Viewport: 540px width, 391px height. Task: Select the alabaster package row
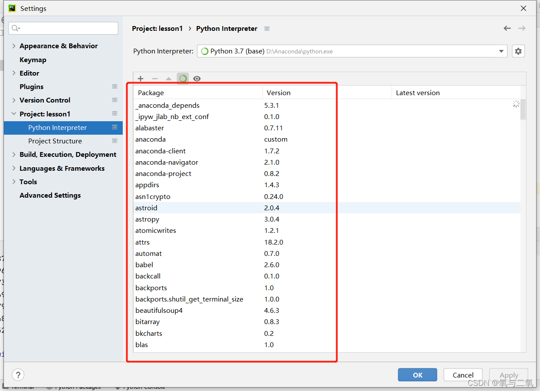coord(327,128)
